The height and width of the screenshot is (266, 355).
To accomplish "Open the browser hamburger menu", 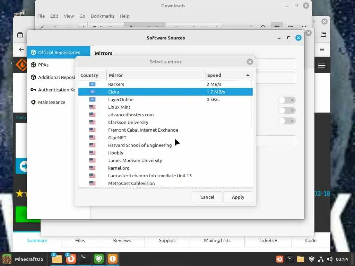I will coord(322,49).
